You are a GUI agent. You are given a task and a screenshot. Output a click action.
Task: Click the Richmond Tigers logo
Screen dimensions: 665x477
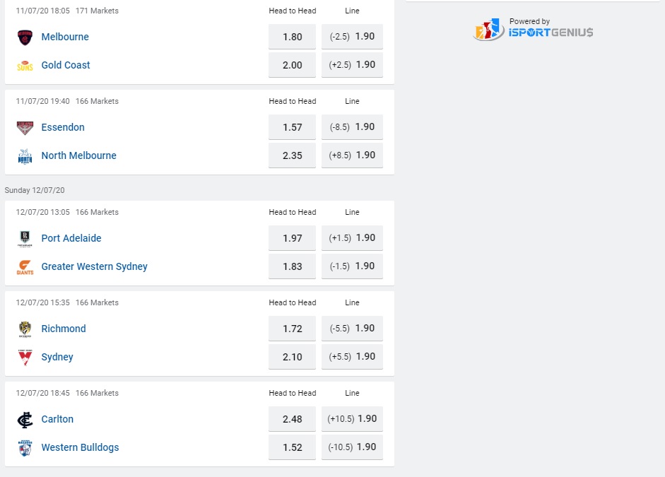coord(25,329)
